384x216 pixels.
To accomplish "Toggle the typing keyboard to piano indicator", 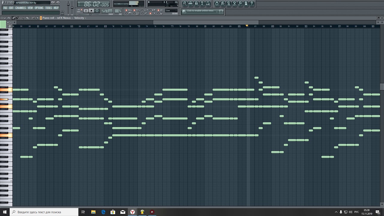I will 126,10.
